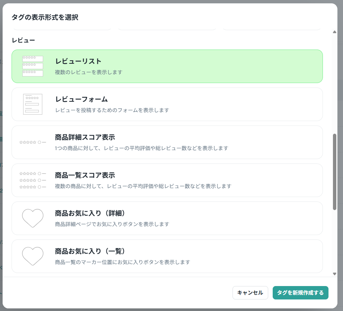Click the heart icon for 商品お気に入り（詳細）

tap(33, 218)
